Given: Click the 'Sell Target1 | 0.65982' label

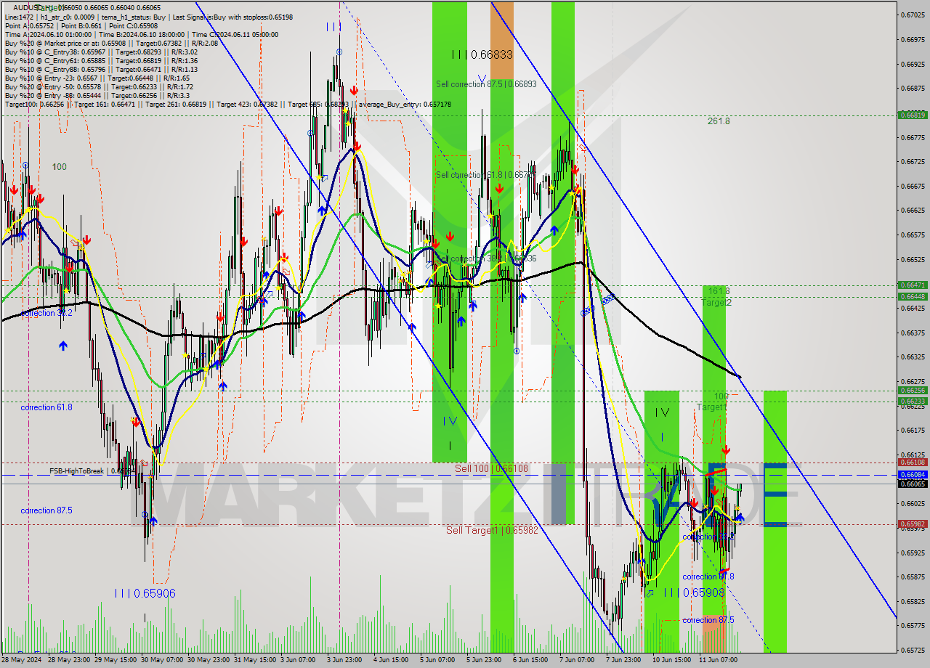Looking at the screenshot, I should coord(492,531).
